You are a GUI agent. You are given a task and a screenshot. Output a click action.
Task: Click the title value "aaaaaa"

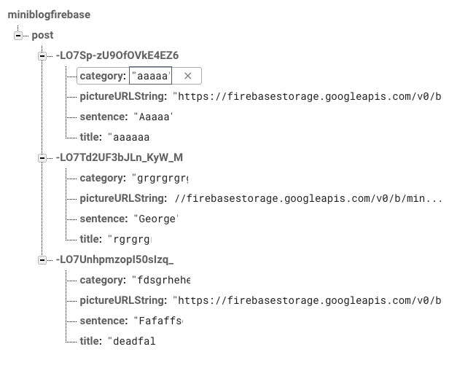(x=133, y=137)
